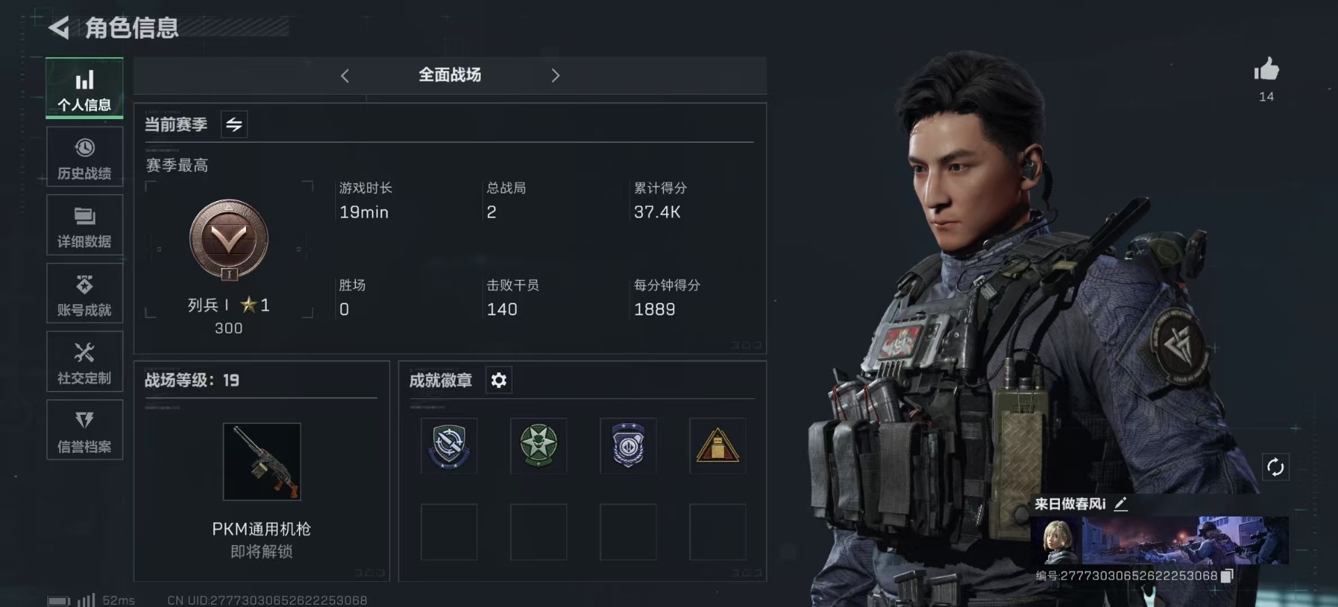The width and height of the screenshot is (1338, 607).
Task: Like the profile with the thumbs-up icon
Action: (1266, 70)
